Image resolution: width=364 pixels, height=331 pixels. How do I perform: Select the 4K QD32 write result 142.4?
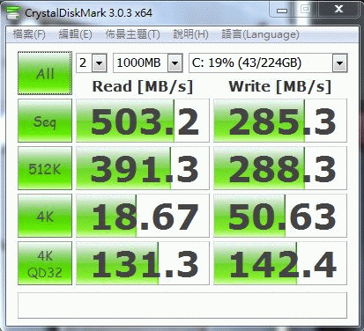tap(280, 263)
